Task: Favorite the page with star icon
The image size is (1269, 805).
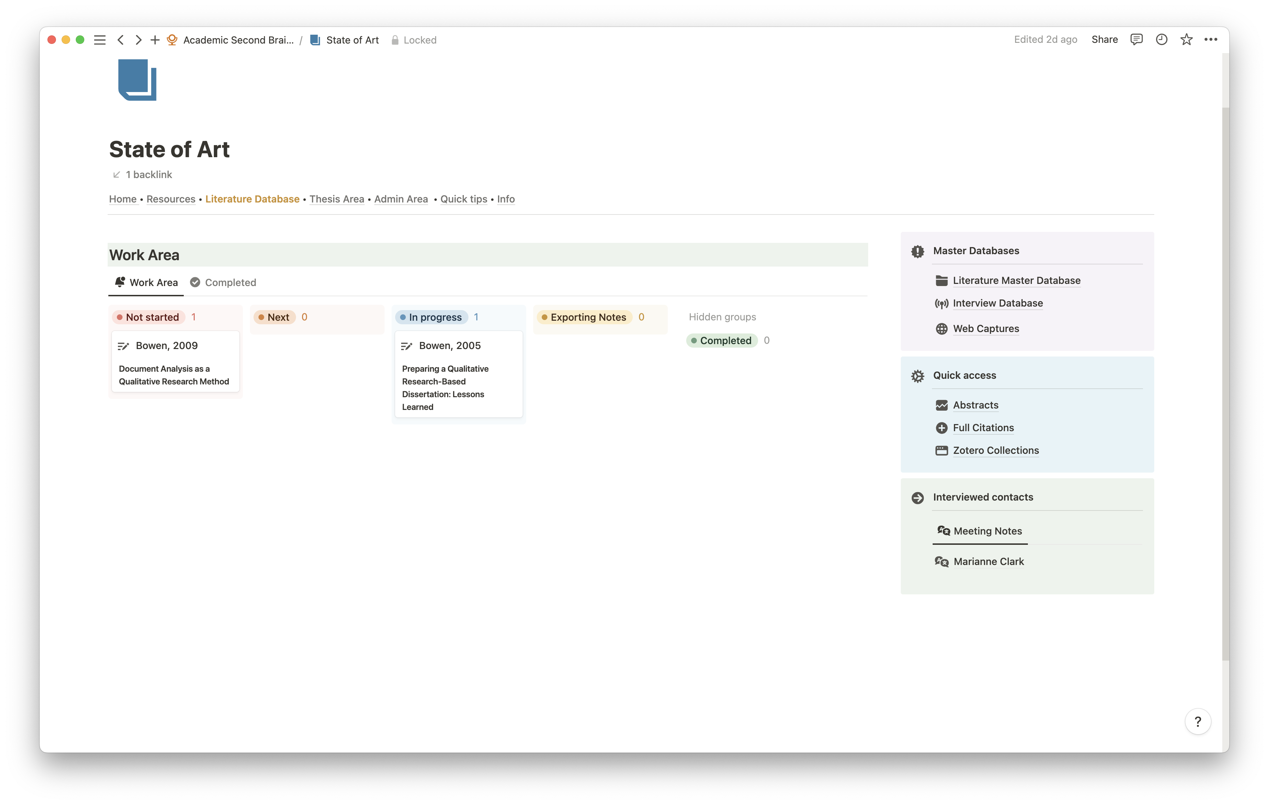Action: [x=1186, y=40]
